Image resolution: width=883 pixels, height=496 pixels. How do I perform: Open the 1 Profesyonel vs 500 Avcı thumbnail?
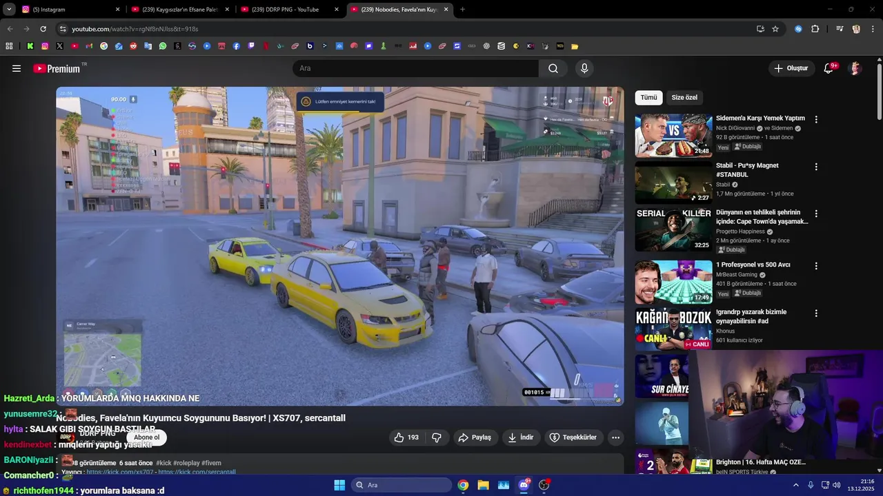click(x=673, y=282)
